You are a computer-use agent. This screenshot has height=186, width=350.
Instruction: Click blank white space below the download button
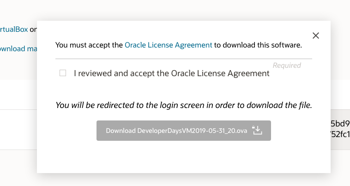[x=184, y=157]
